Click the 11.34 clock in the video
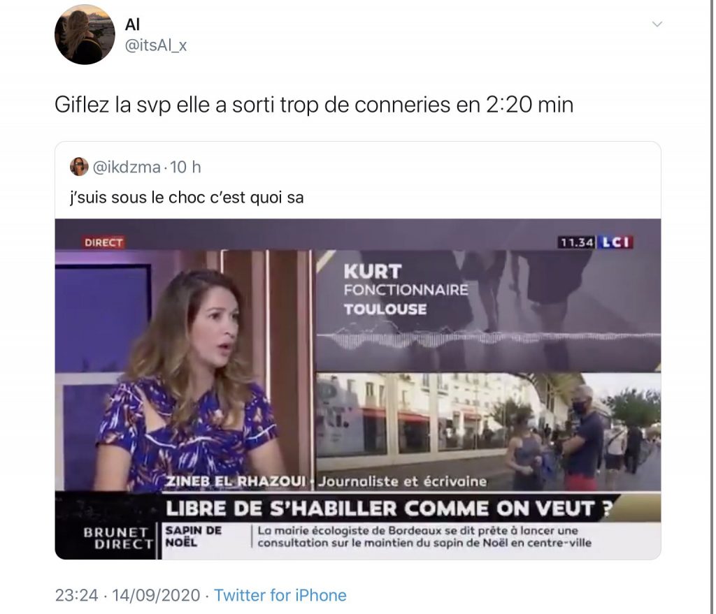The width and height of the screenshot is (716, 614). (x=577, y=242)
